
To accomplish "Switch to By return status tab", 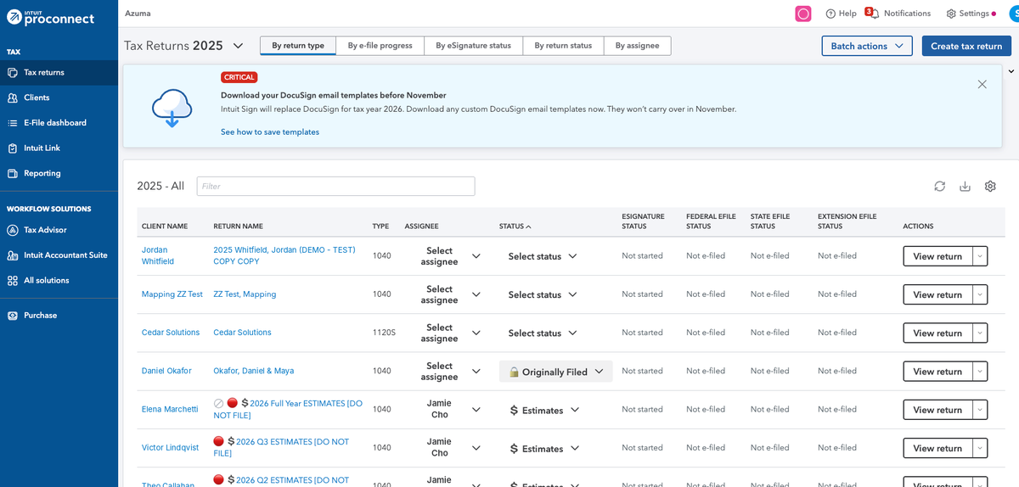I will coord(563,46).
